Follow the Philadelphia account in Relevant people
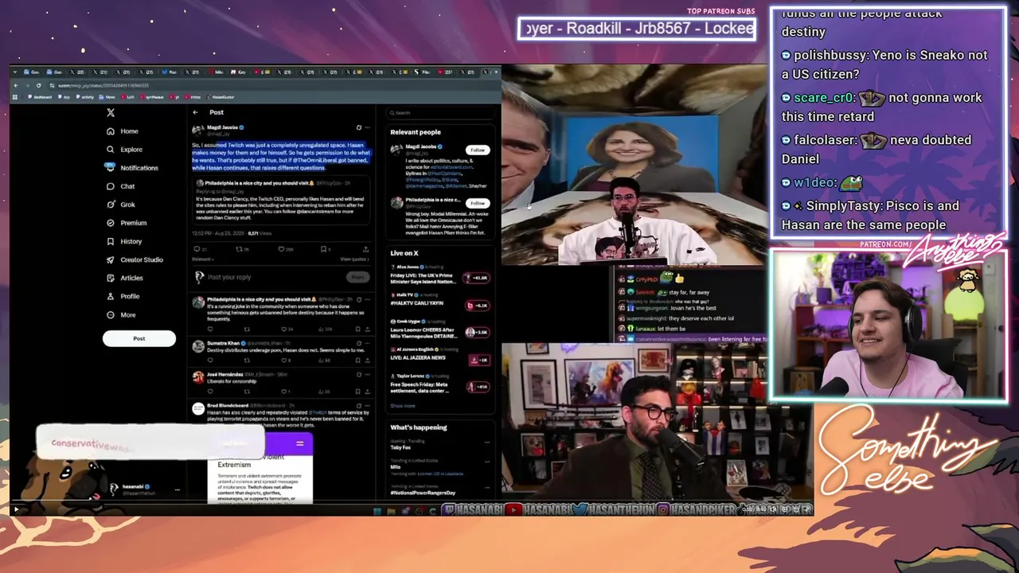 tap(478, 203)
